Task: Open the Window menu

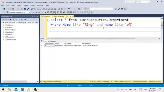Action: click(x=40, y=5)
